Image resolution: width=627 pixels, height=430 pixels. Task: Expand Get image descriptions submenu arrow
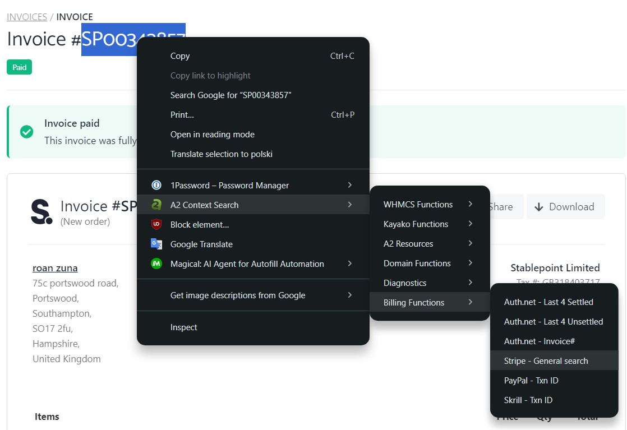tap(350, 294)
